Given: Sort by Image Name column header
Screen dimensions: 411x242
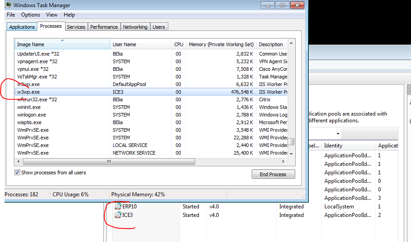Looking at the screenshot, I should (62, 44).
